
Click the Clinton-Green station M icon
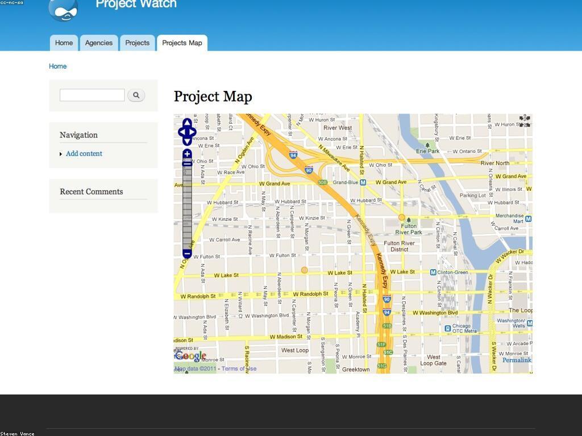(x=433, y=272)
